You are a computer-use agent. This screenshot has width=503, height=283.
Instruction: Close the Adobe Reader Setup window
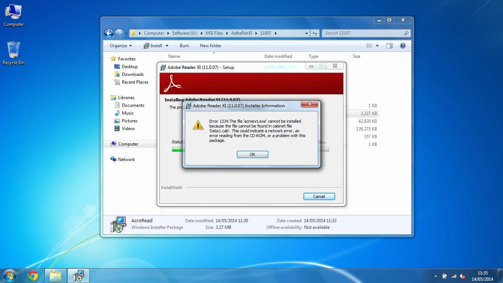(334, 66)
